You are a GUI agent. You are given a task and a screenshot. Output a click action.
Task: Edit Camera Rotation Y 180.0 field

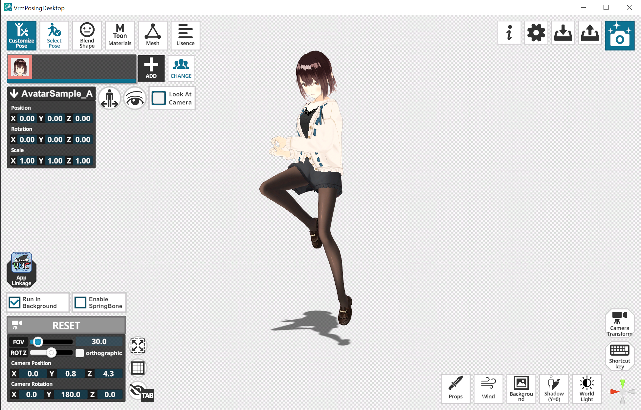pos(71,395)
